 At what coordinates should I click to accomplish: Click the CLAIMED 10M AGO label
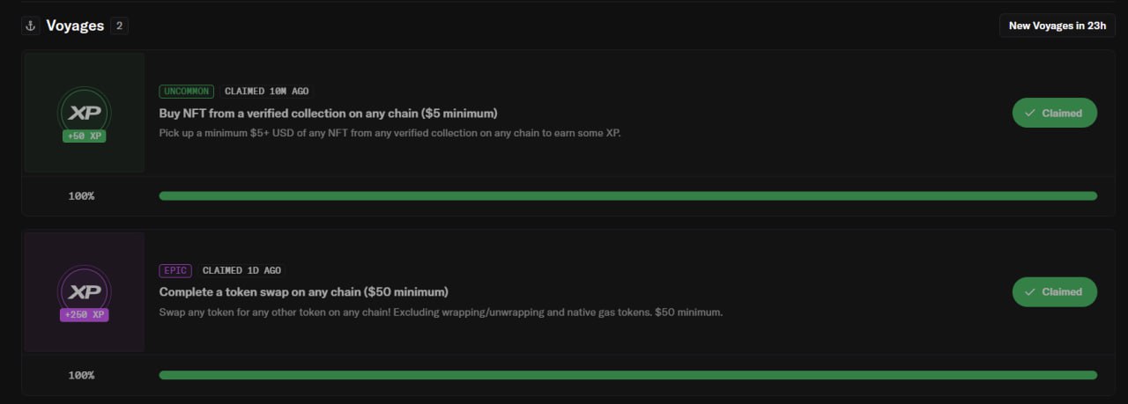(x=266, y=91)
